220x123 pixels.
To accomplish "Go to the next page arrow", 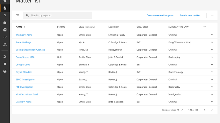I will pyautogui.click(x=212, y=110).
